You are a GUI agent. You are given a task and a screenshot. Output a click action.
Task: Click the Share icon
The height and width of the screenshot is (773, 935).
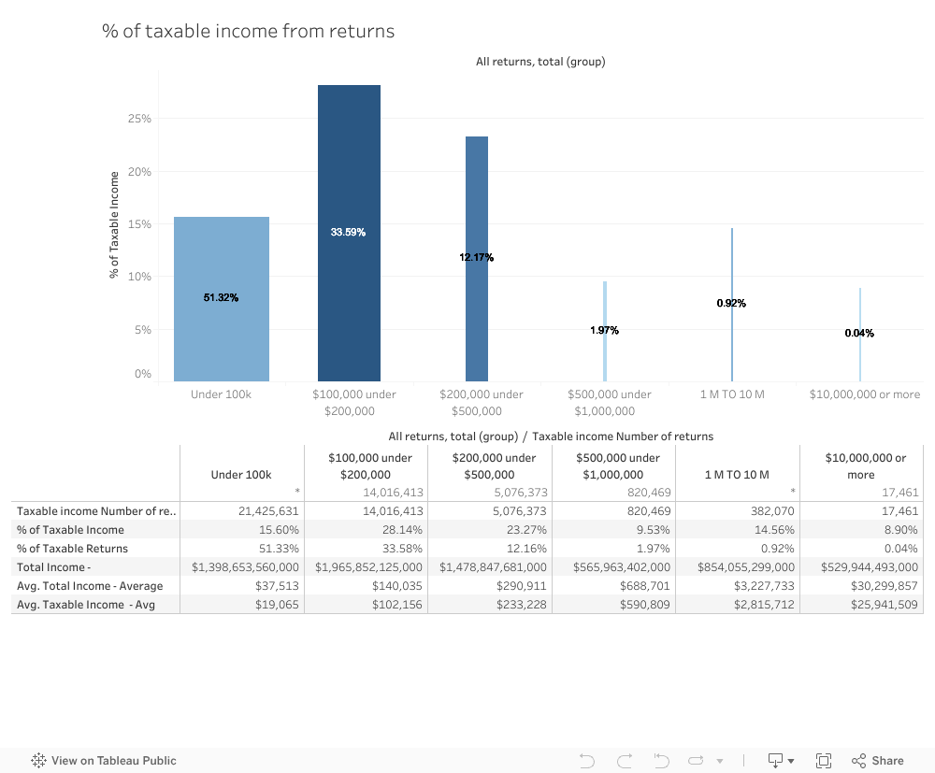click(858, 761)
